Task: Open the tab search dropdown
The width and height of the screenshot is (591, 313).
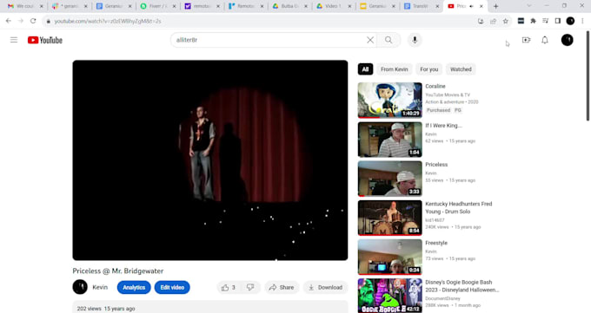Action: 529,6
